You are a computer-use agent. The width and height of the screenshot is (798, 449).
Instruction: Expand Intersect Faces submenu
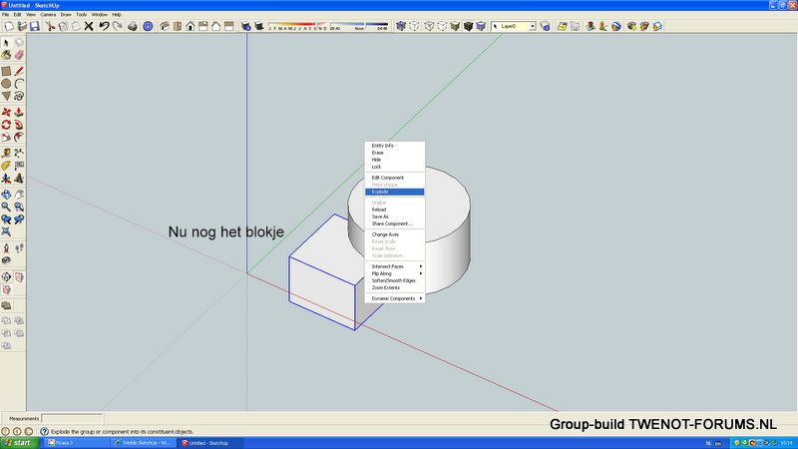tap(394, 266)
